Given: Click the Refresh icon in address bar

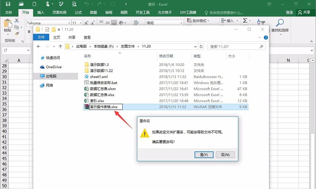Looking at the screenshot, I should point(201,47).
